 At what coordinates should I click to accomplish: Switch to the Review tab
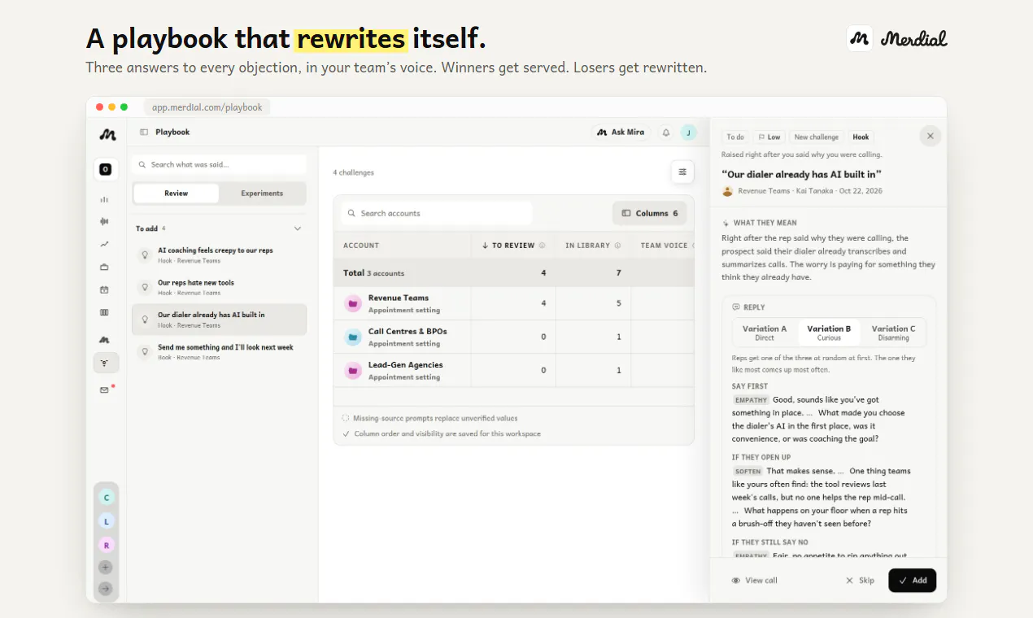(x=177, y=194)
